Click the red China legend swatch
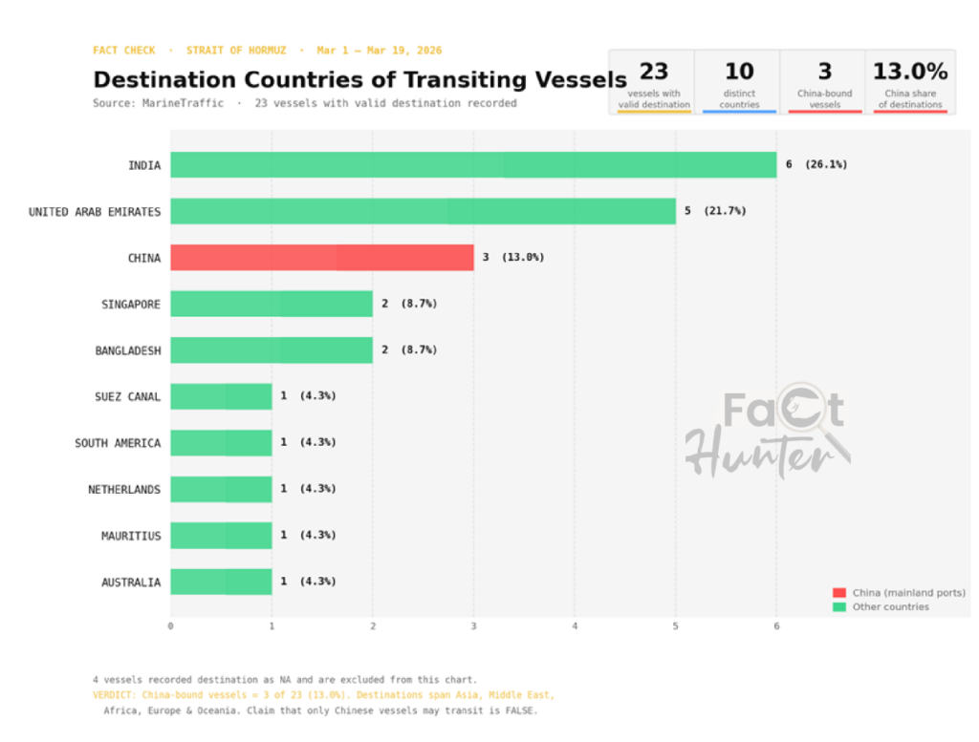 [839, 593]
